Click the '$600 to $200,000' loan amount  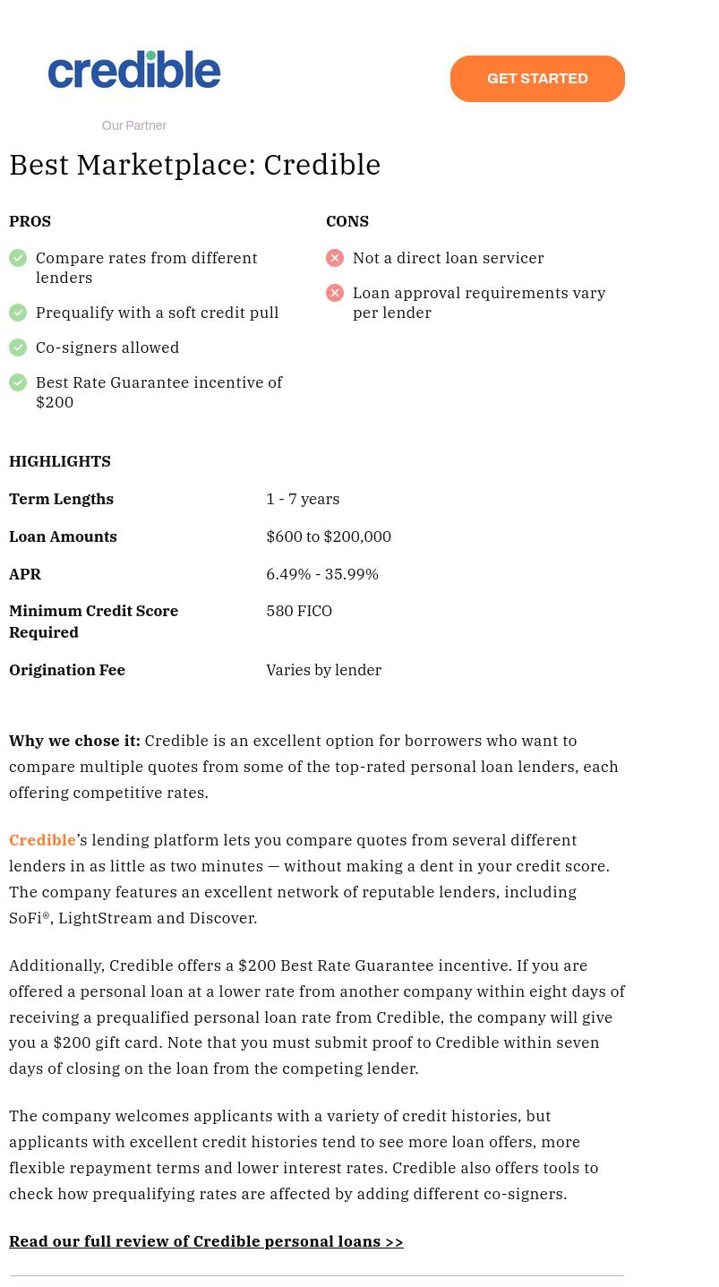329,536
